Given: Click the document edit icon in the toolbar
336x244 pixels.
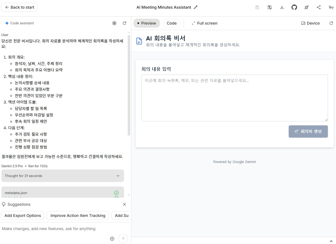Looking at the screenshot, I should (269, 7).
